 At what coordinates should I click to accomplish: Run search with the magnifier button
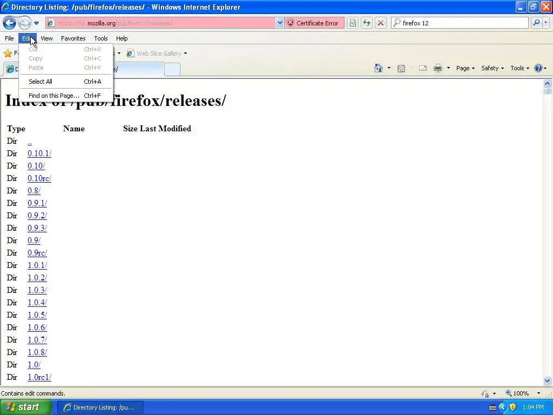tap(536, 23)
